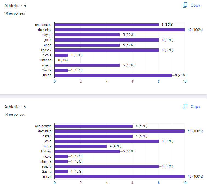The height and width of the screenshot is (191, 207).
Task: Click ana beatriz's 8 (80%) bar
Action: pyautogui.click(x=107, y=25)
